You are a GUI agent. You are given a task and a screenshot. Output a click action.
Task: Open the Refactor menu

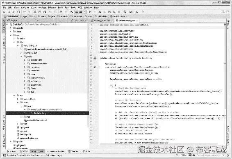(52, 7)
